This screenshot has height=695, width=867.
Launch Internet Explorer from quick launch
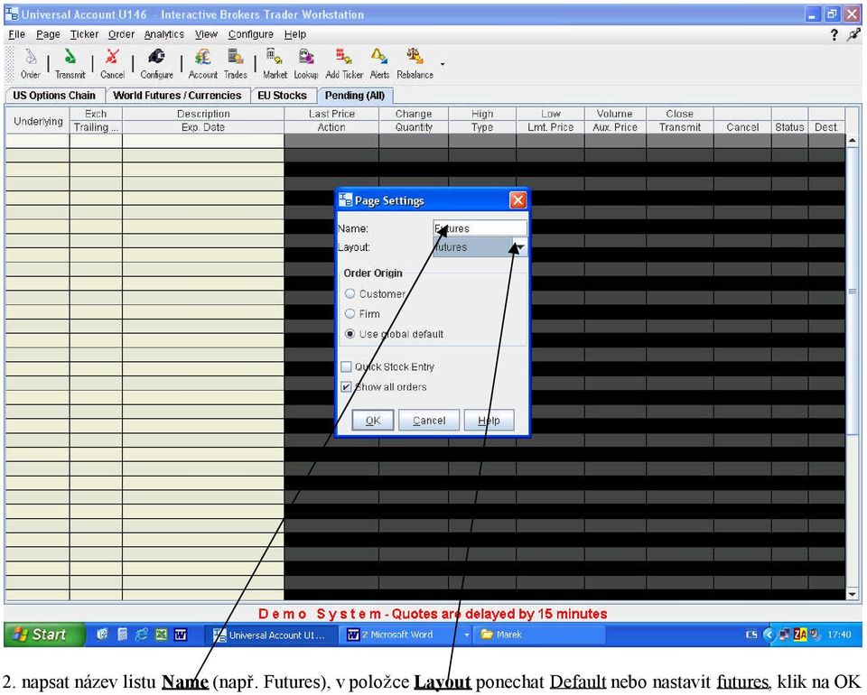[142, 635]
